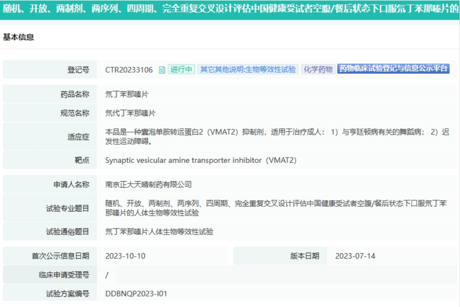This screenshot has height=307, width=460.
Task: Click the 基本信息 section heading
Action: point(18,37)
